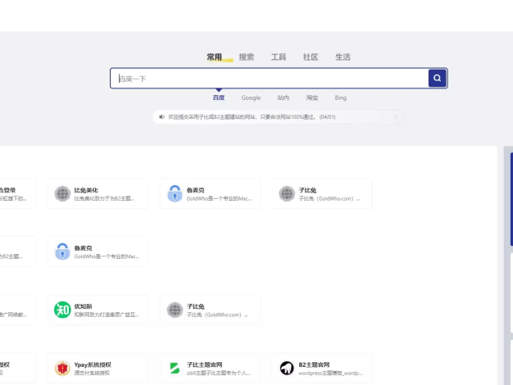The image size is (513, 385).
Task: Click description '知新网致力打造集思广益互...'
Action: (107, 315)
